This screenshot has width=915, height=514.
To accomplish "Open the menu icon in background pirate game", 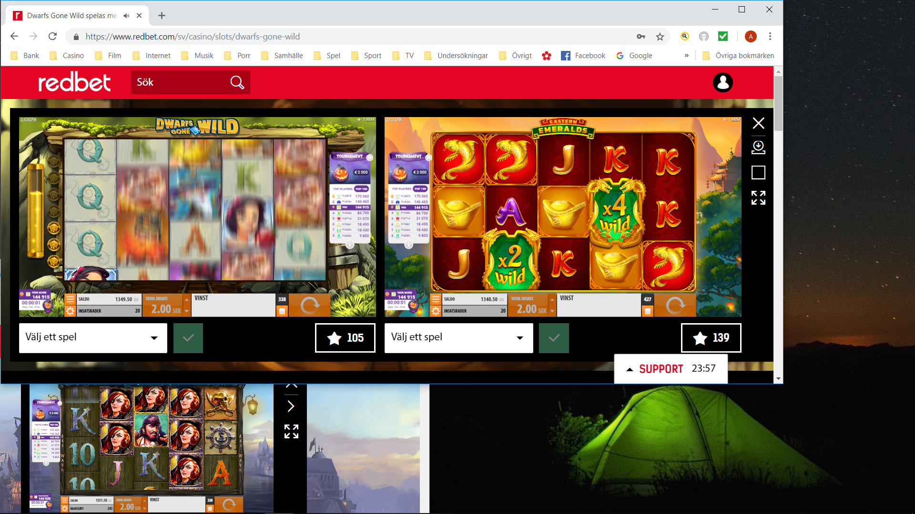I will (x=65, y=501).
